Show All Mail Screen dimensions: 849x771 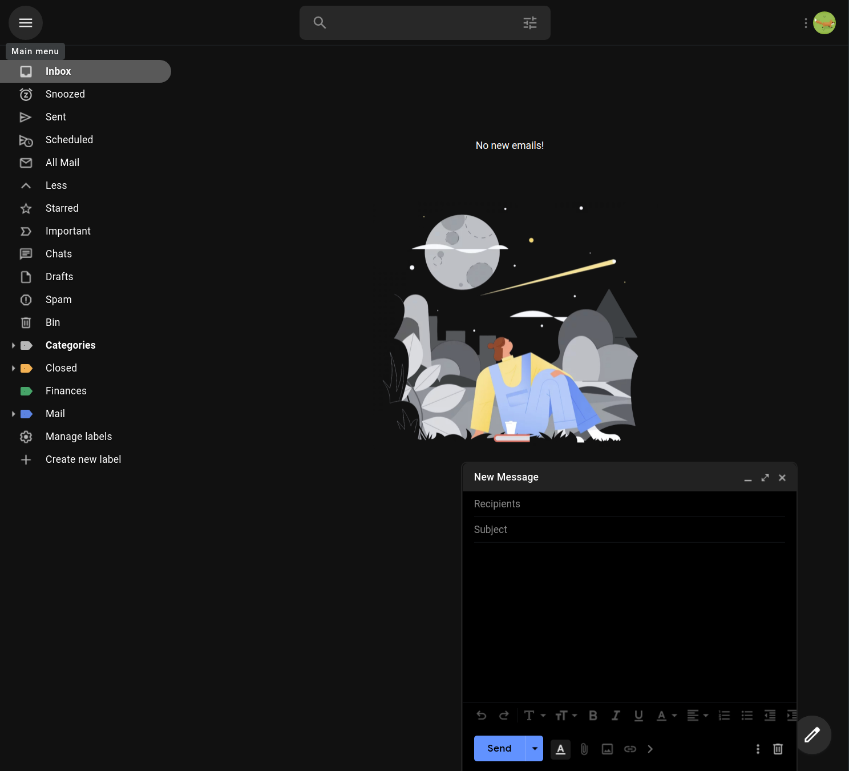coord(86,163)
